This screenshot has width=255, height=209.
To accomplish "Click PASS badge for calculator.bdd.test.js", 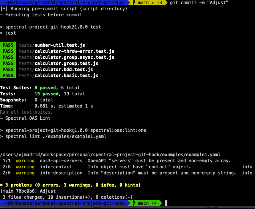I will (8, 70).
